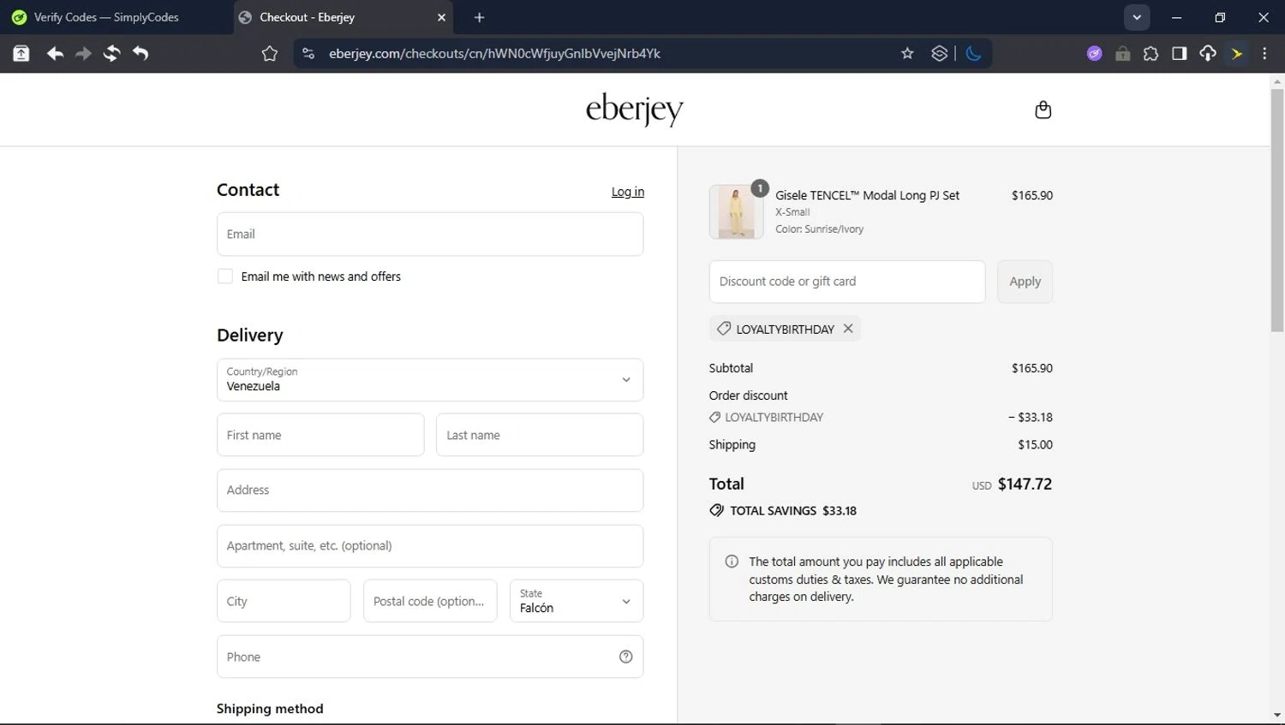The image size is (1285, 725).
Task: Click the yellow arrow extension icon
Action: (1237, 53)
